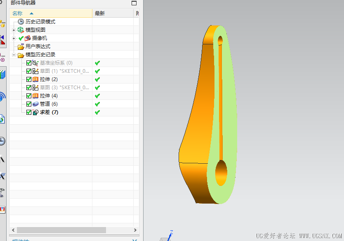Collapse the 模型历史记录 folder
The image size is (344, 241).
click(14, 55)
